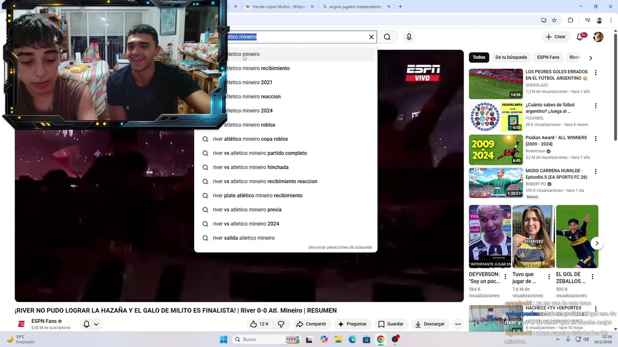This screenshot has height=347, width=618.
Task: Open more actions ellipsis below the video
Action: [x=458, y=324]
